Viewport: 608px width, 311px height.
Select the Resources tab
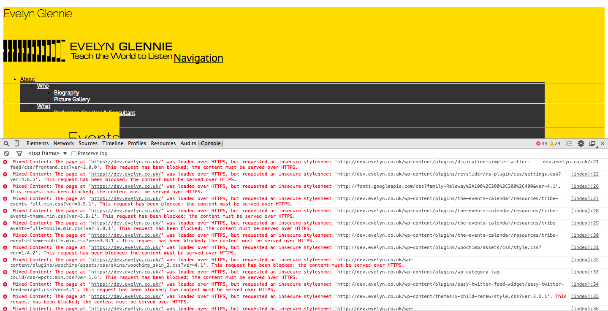point(163,143)
